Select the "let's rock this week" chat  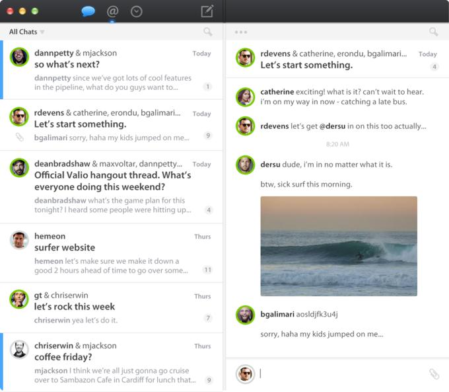tap(111, 308)
